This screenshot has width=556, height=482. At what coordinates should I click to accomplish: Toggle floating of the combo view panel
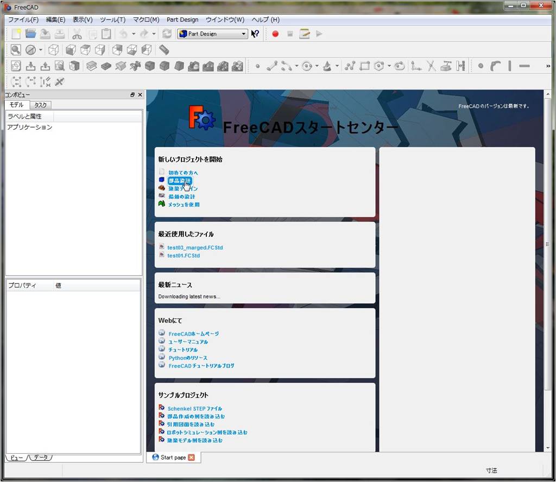pos(132,95)
